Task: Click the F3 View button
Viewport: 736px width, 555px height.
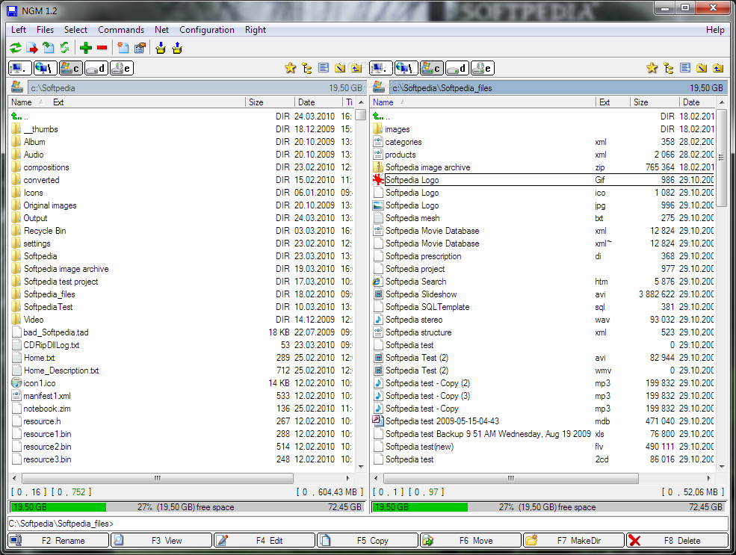Action: tap(162, 541)
